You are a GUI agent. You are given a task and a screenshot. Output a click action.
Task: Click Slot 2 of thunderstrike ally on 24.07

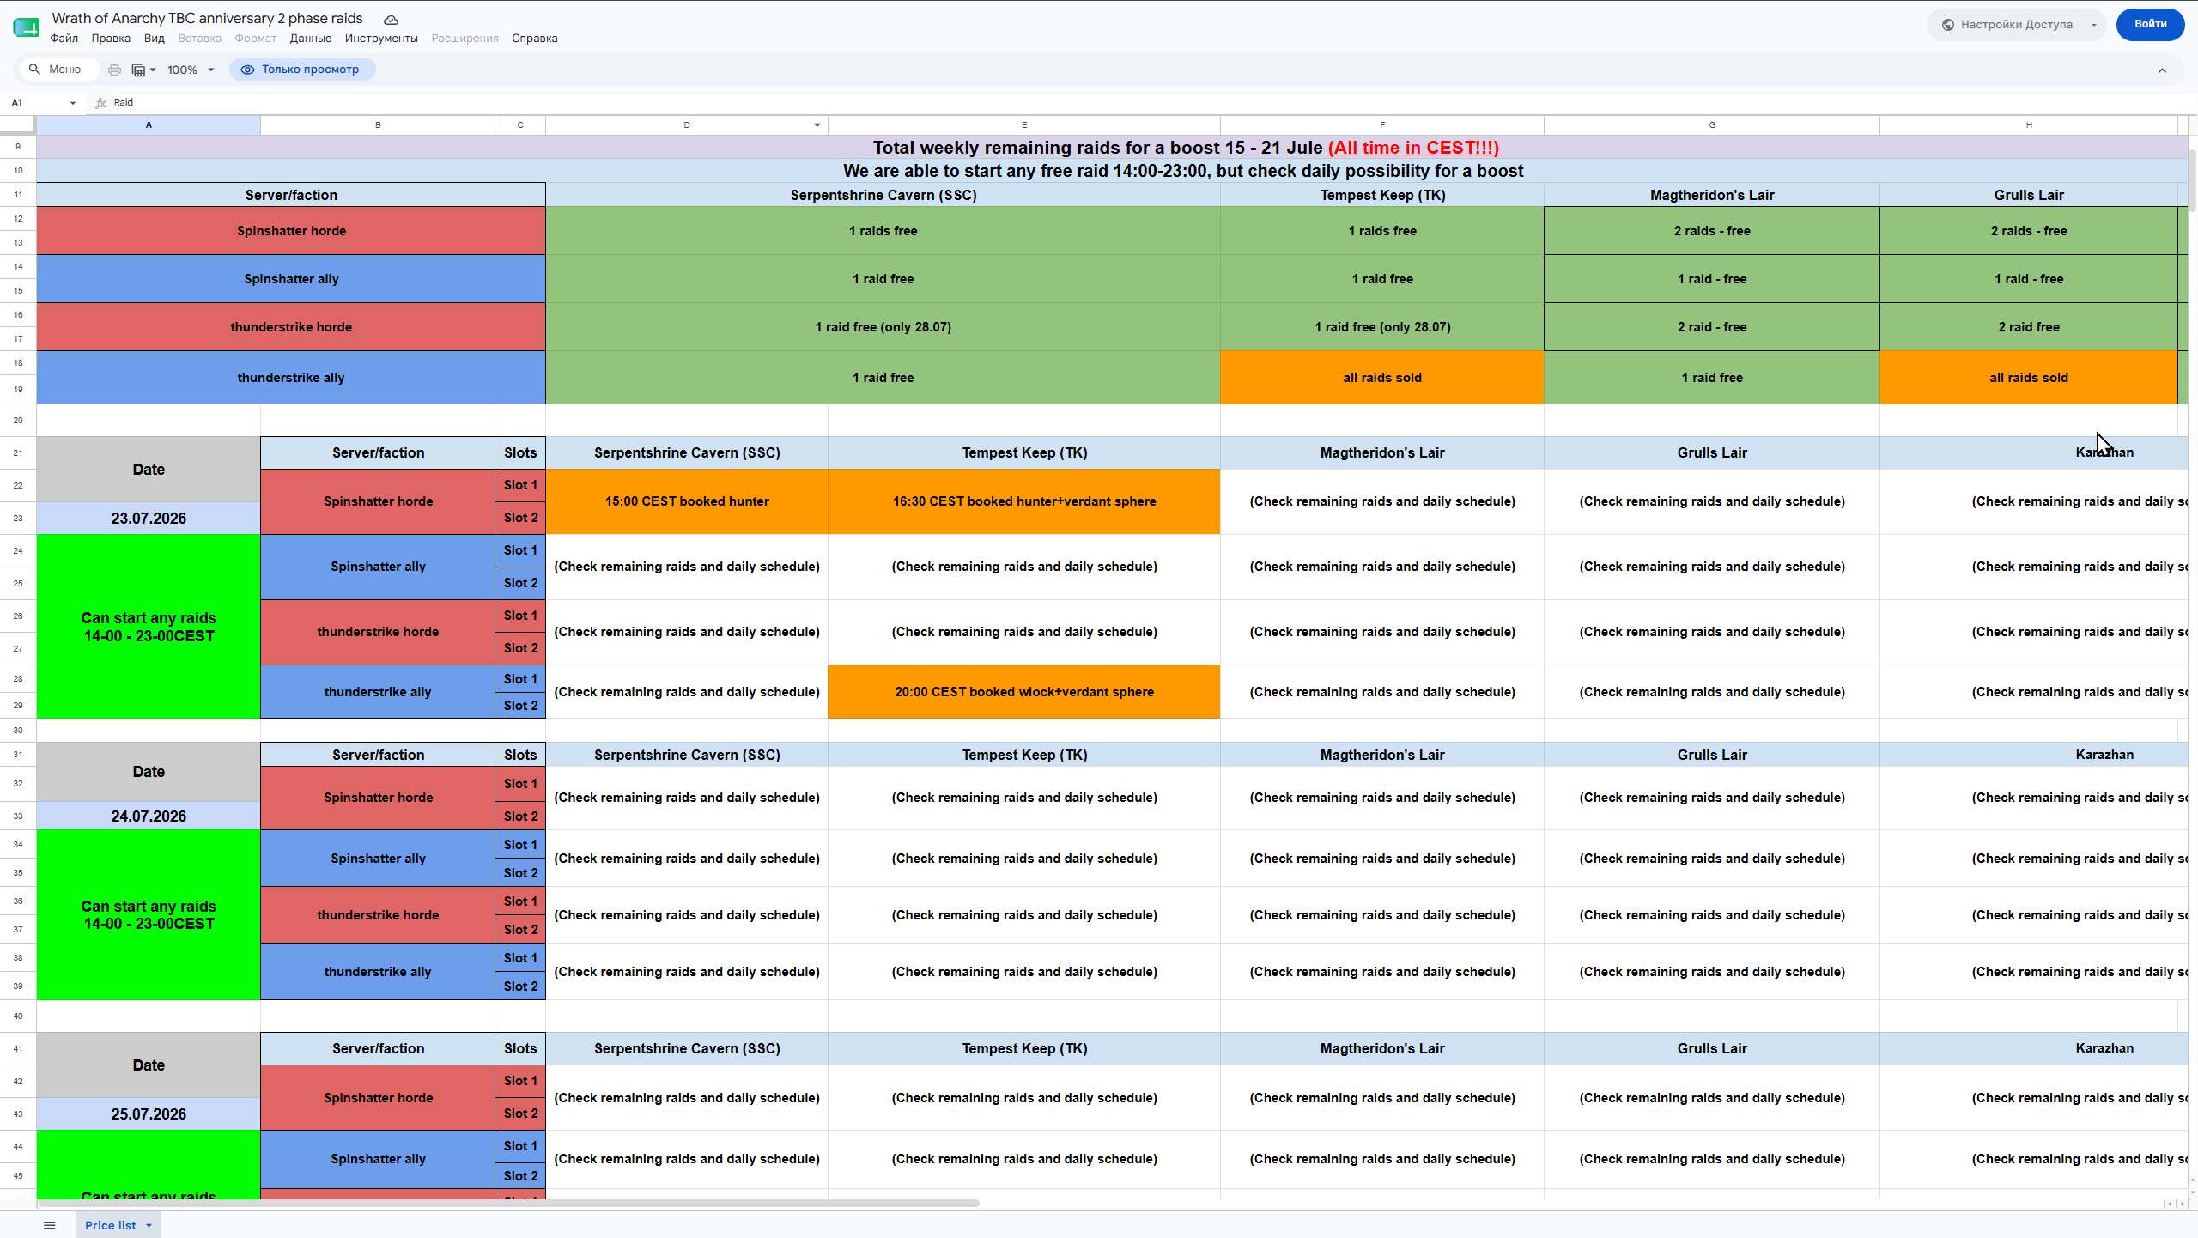520,986
